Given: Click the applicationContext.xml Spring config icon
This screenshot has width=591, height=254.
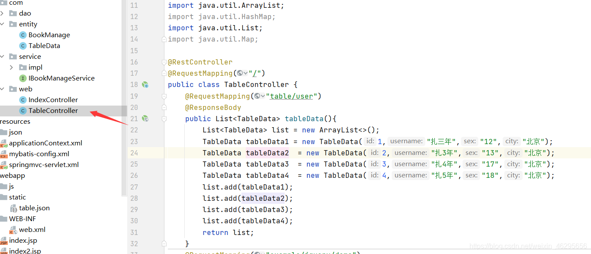Looking at the screenshot, I should [3, 143].
